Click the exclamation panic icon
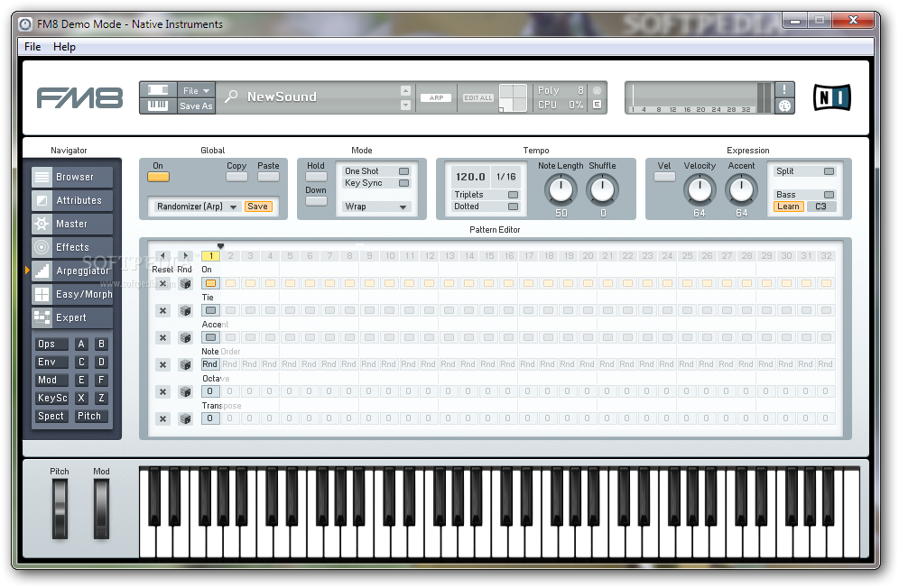Viewport: 899px width, 588px height. pos(784,89)
